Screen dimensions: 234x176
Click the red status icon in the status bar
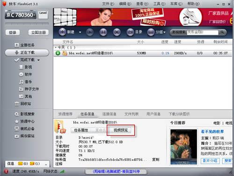6,171
